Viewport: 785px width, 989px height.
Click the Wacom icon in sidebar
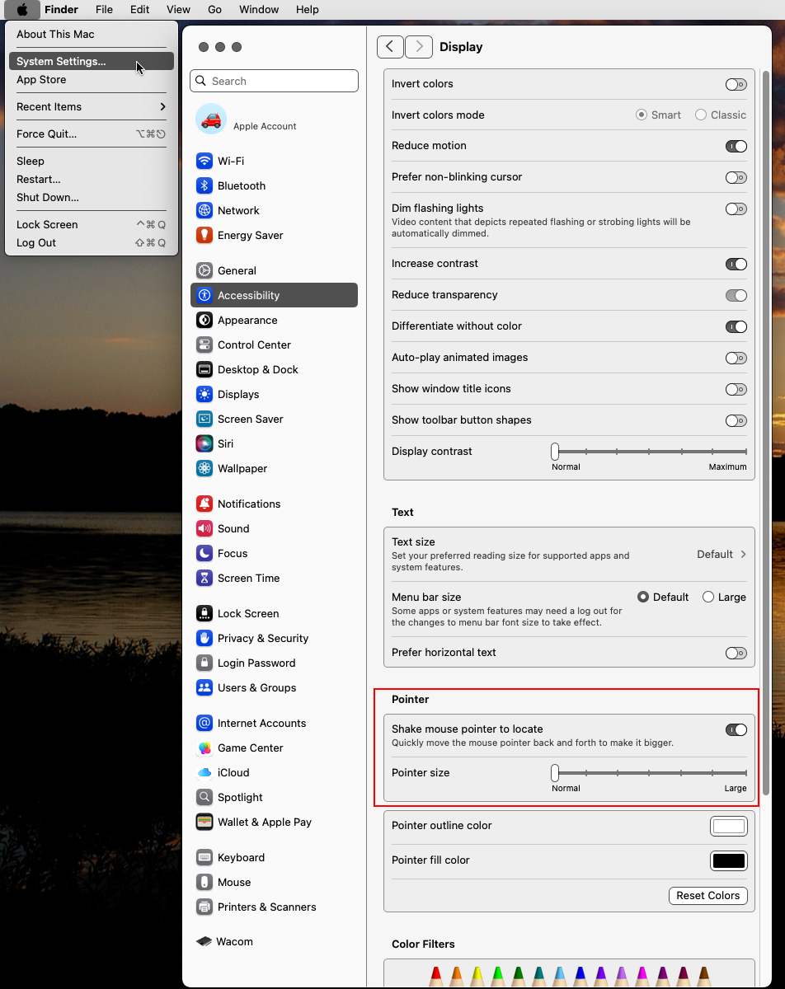pos(204,940)
